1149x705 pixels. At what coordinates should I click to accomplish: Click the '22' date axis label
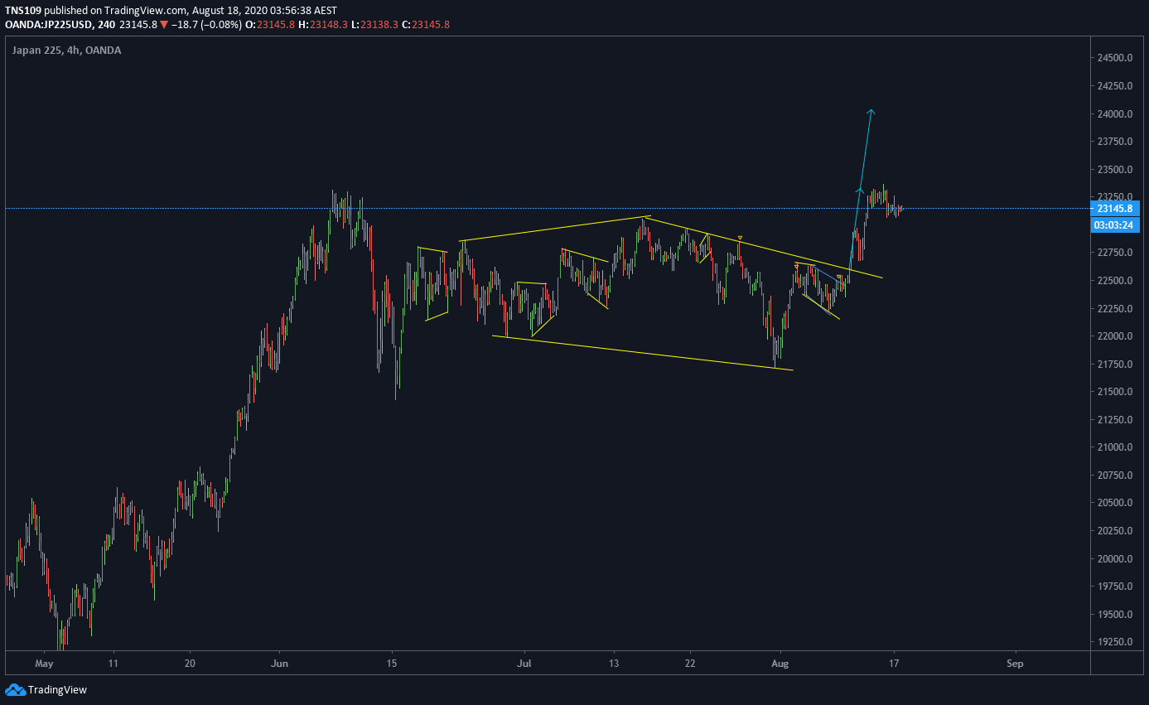690,664
